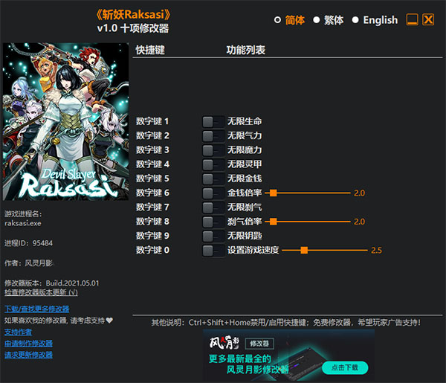Click the 点击下载 banner button
This screenshot has width=446, height=383.
point(344,367)
